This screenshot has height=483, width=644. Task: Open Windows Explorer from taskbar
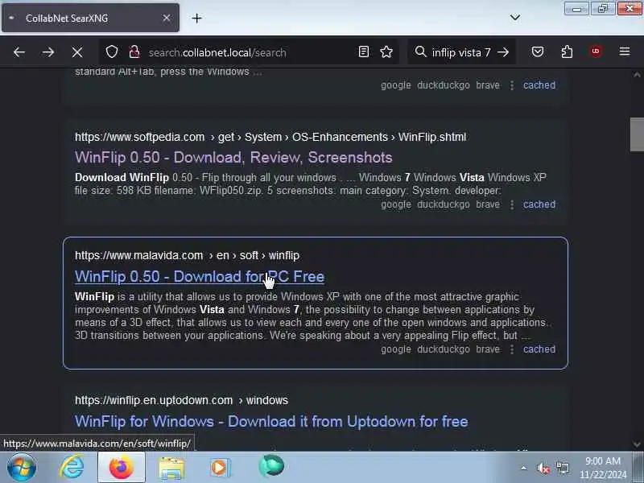pyautogui.click(x=171, y=468)
